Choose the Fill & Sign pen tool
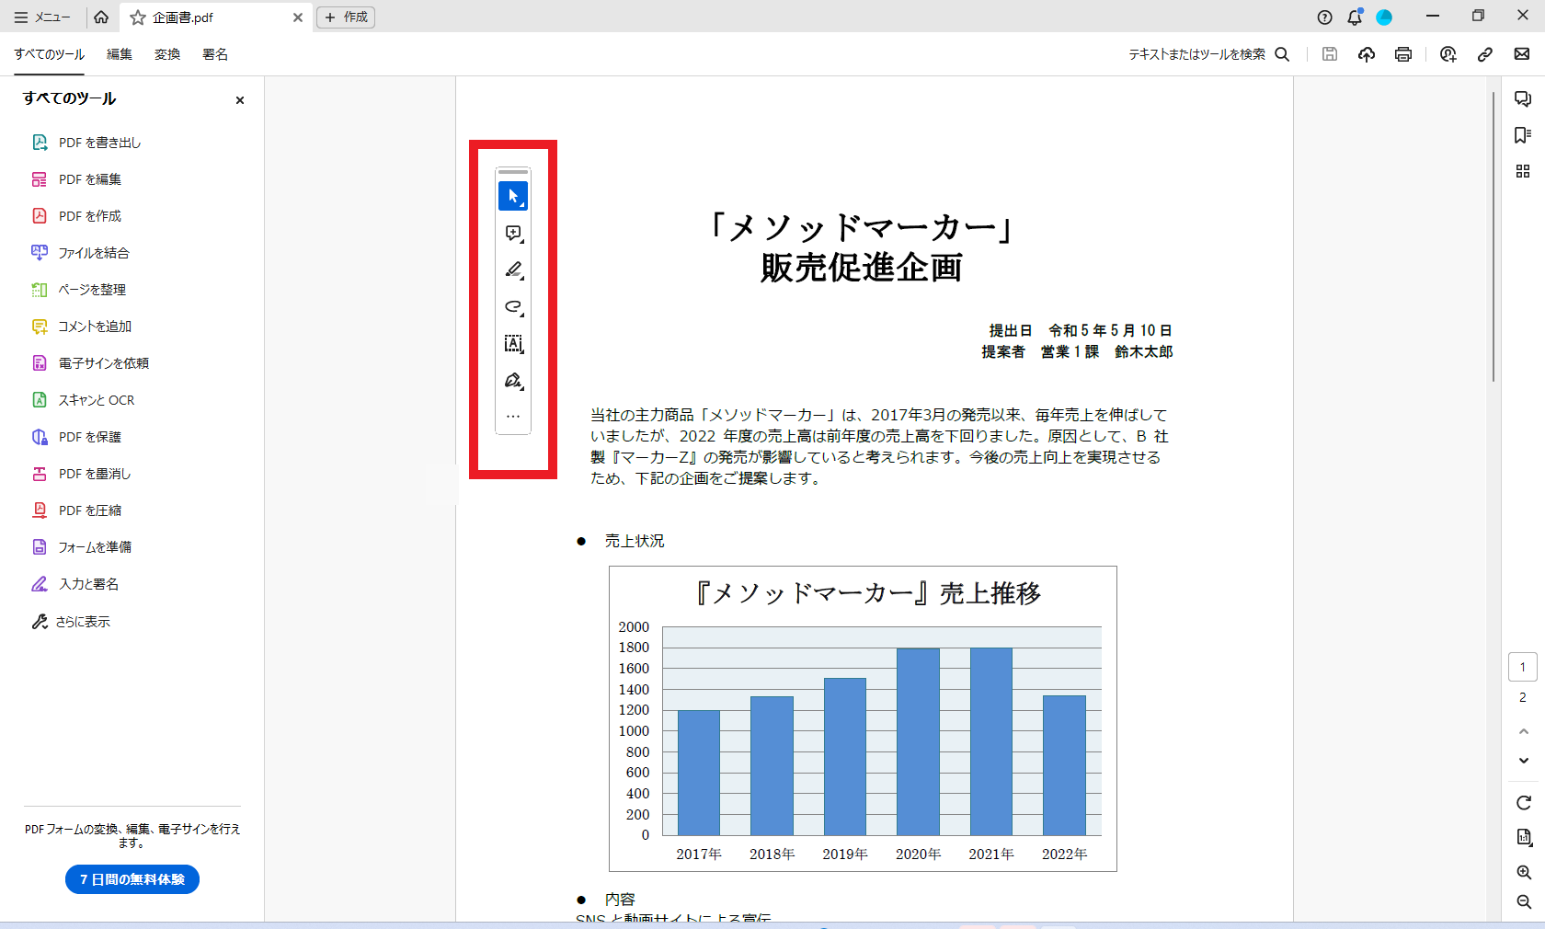 513,380
